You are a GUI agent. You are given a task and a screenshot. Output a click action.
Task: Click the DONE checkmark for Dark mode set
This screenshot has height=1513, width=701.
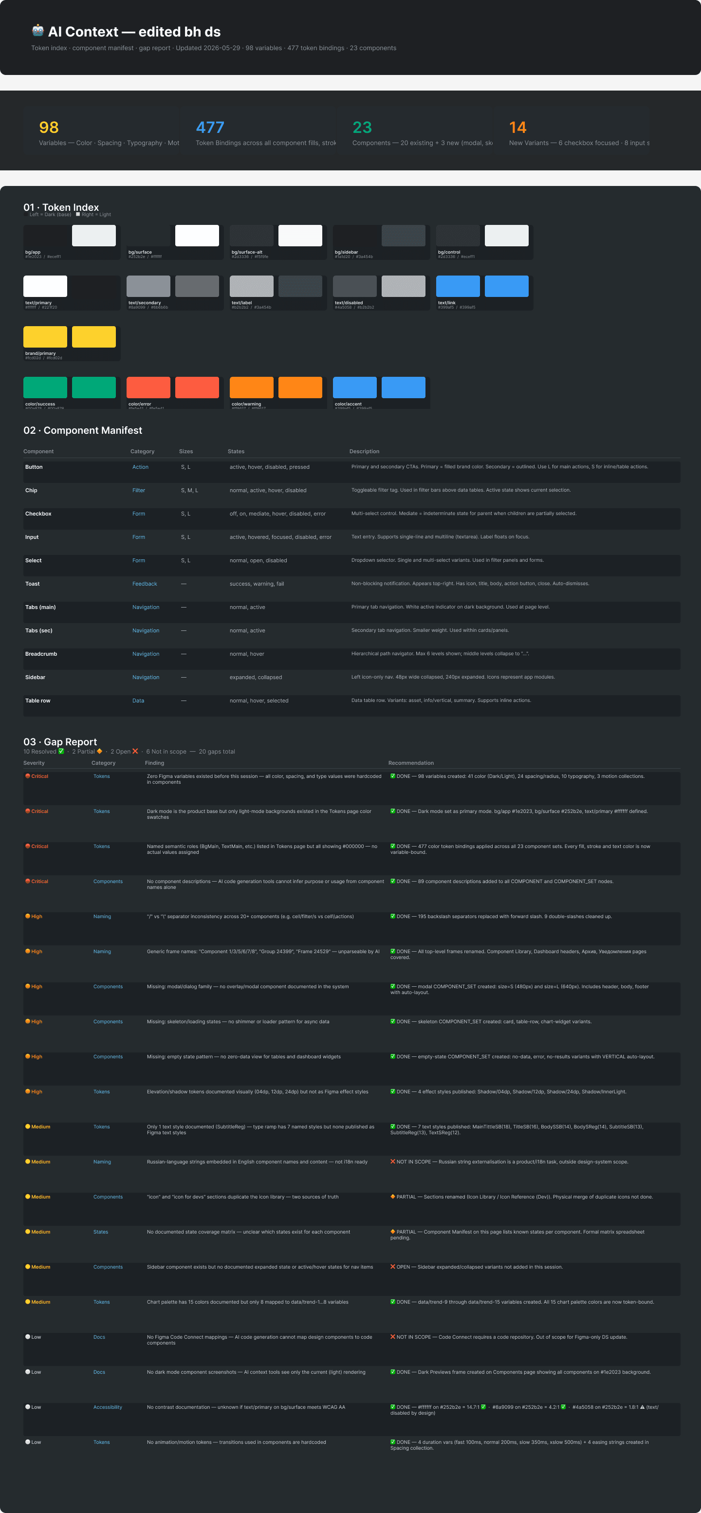(393, 811)
